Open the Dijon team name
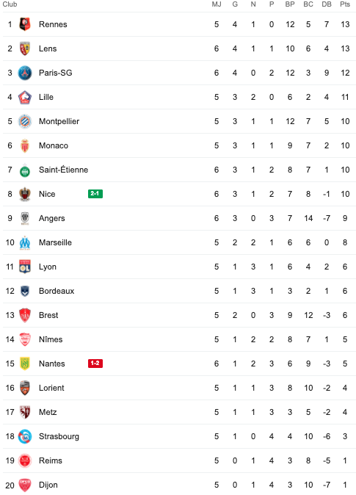The width and height of the screenshot is (356, 495). 48,485
